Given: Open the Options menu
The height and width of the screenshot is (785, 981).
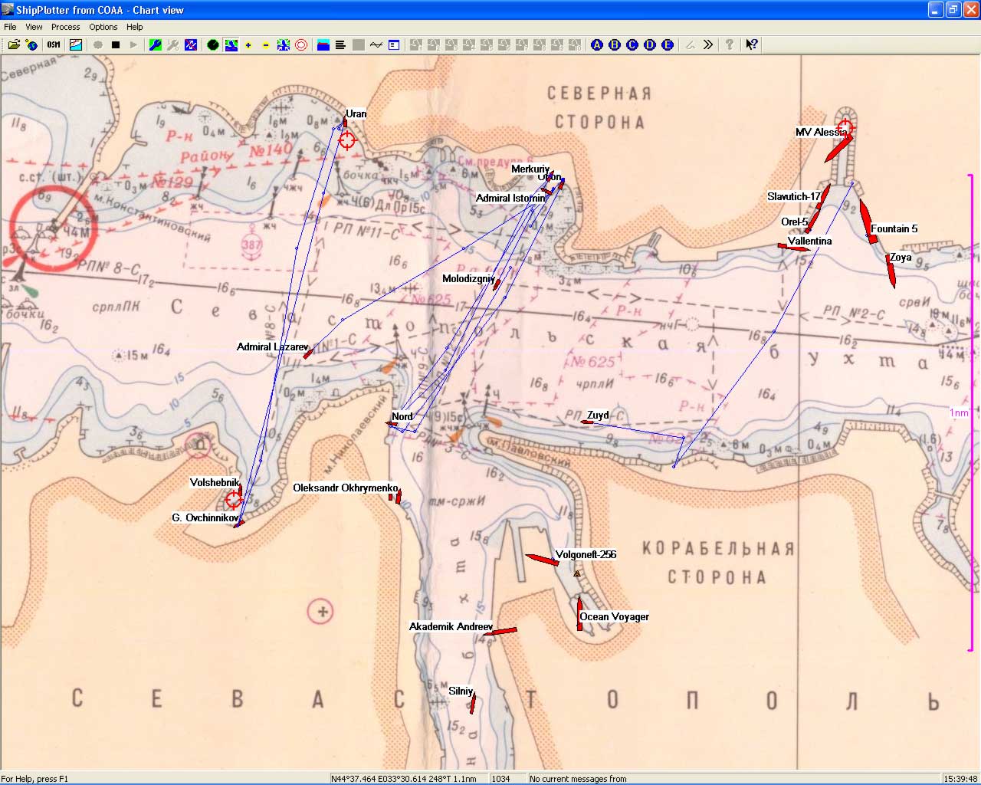Looking at the screenshot, I should 103,27.
